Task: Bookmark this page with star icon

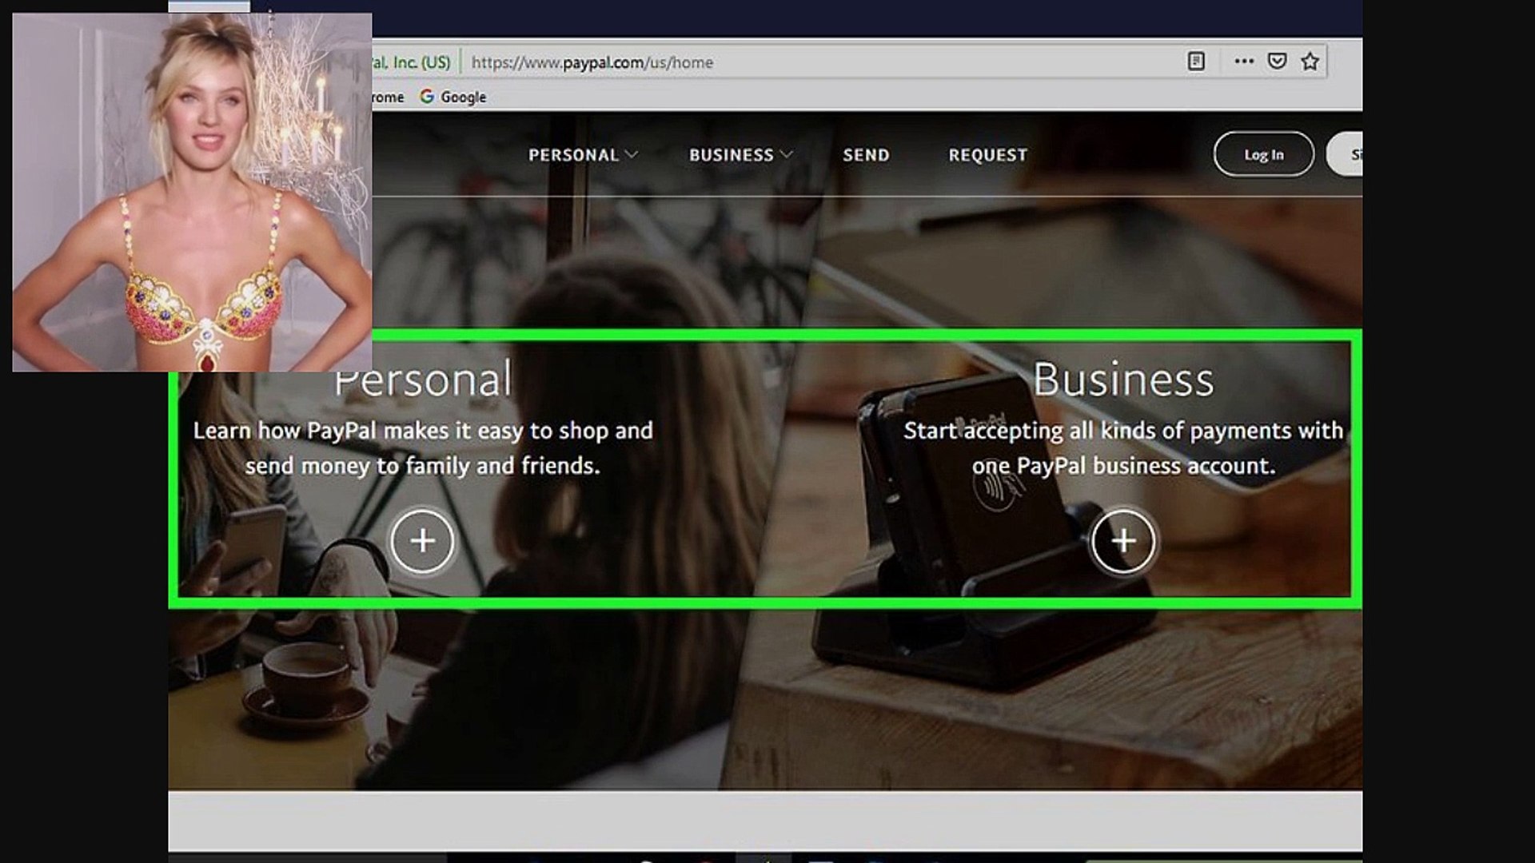Action: pyautogui.click(x=1310, y=62)
